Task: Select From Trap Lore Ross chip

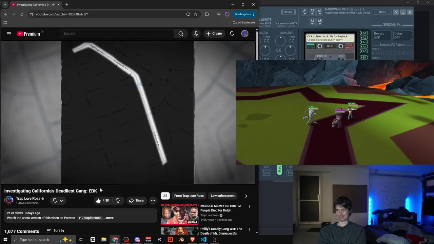Action: pos(189,196)
